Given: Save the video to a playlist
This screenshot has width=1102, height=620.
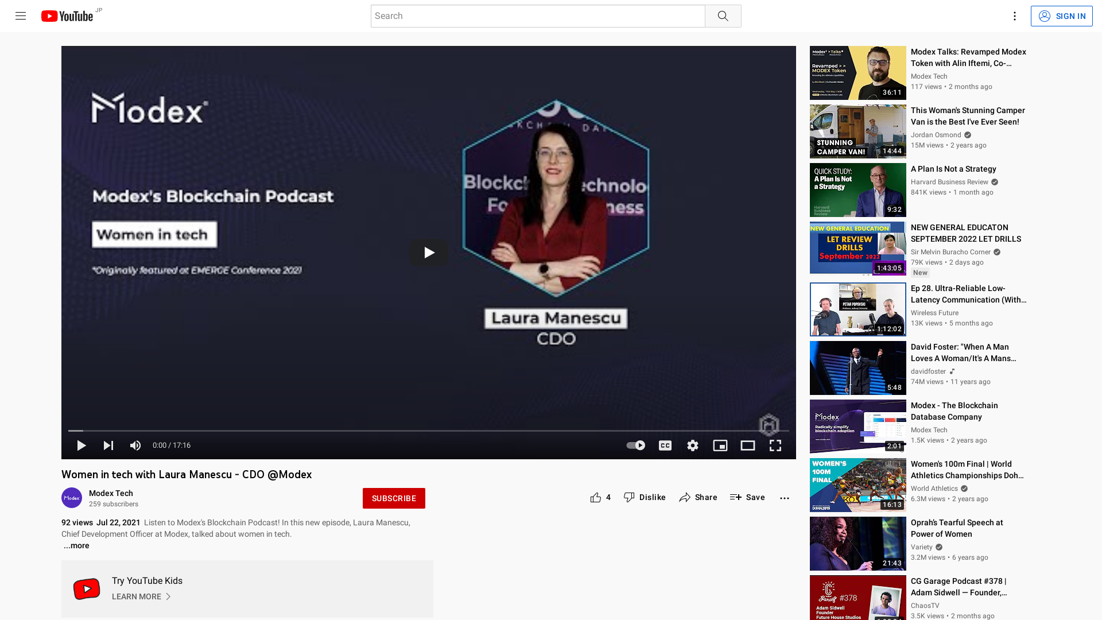Looking at the screenshot, I should tap(747, 498).
